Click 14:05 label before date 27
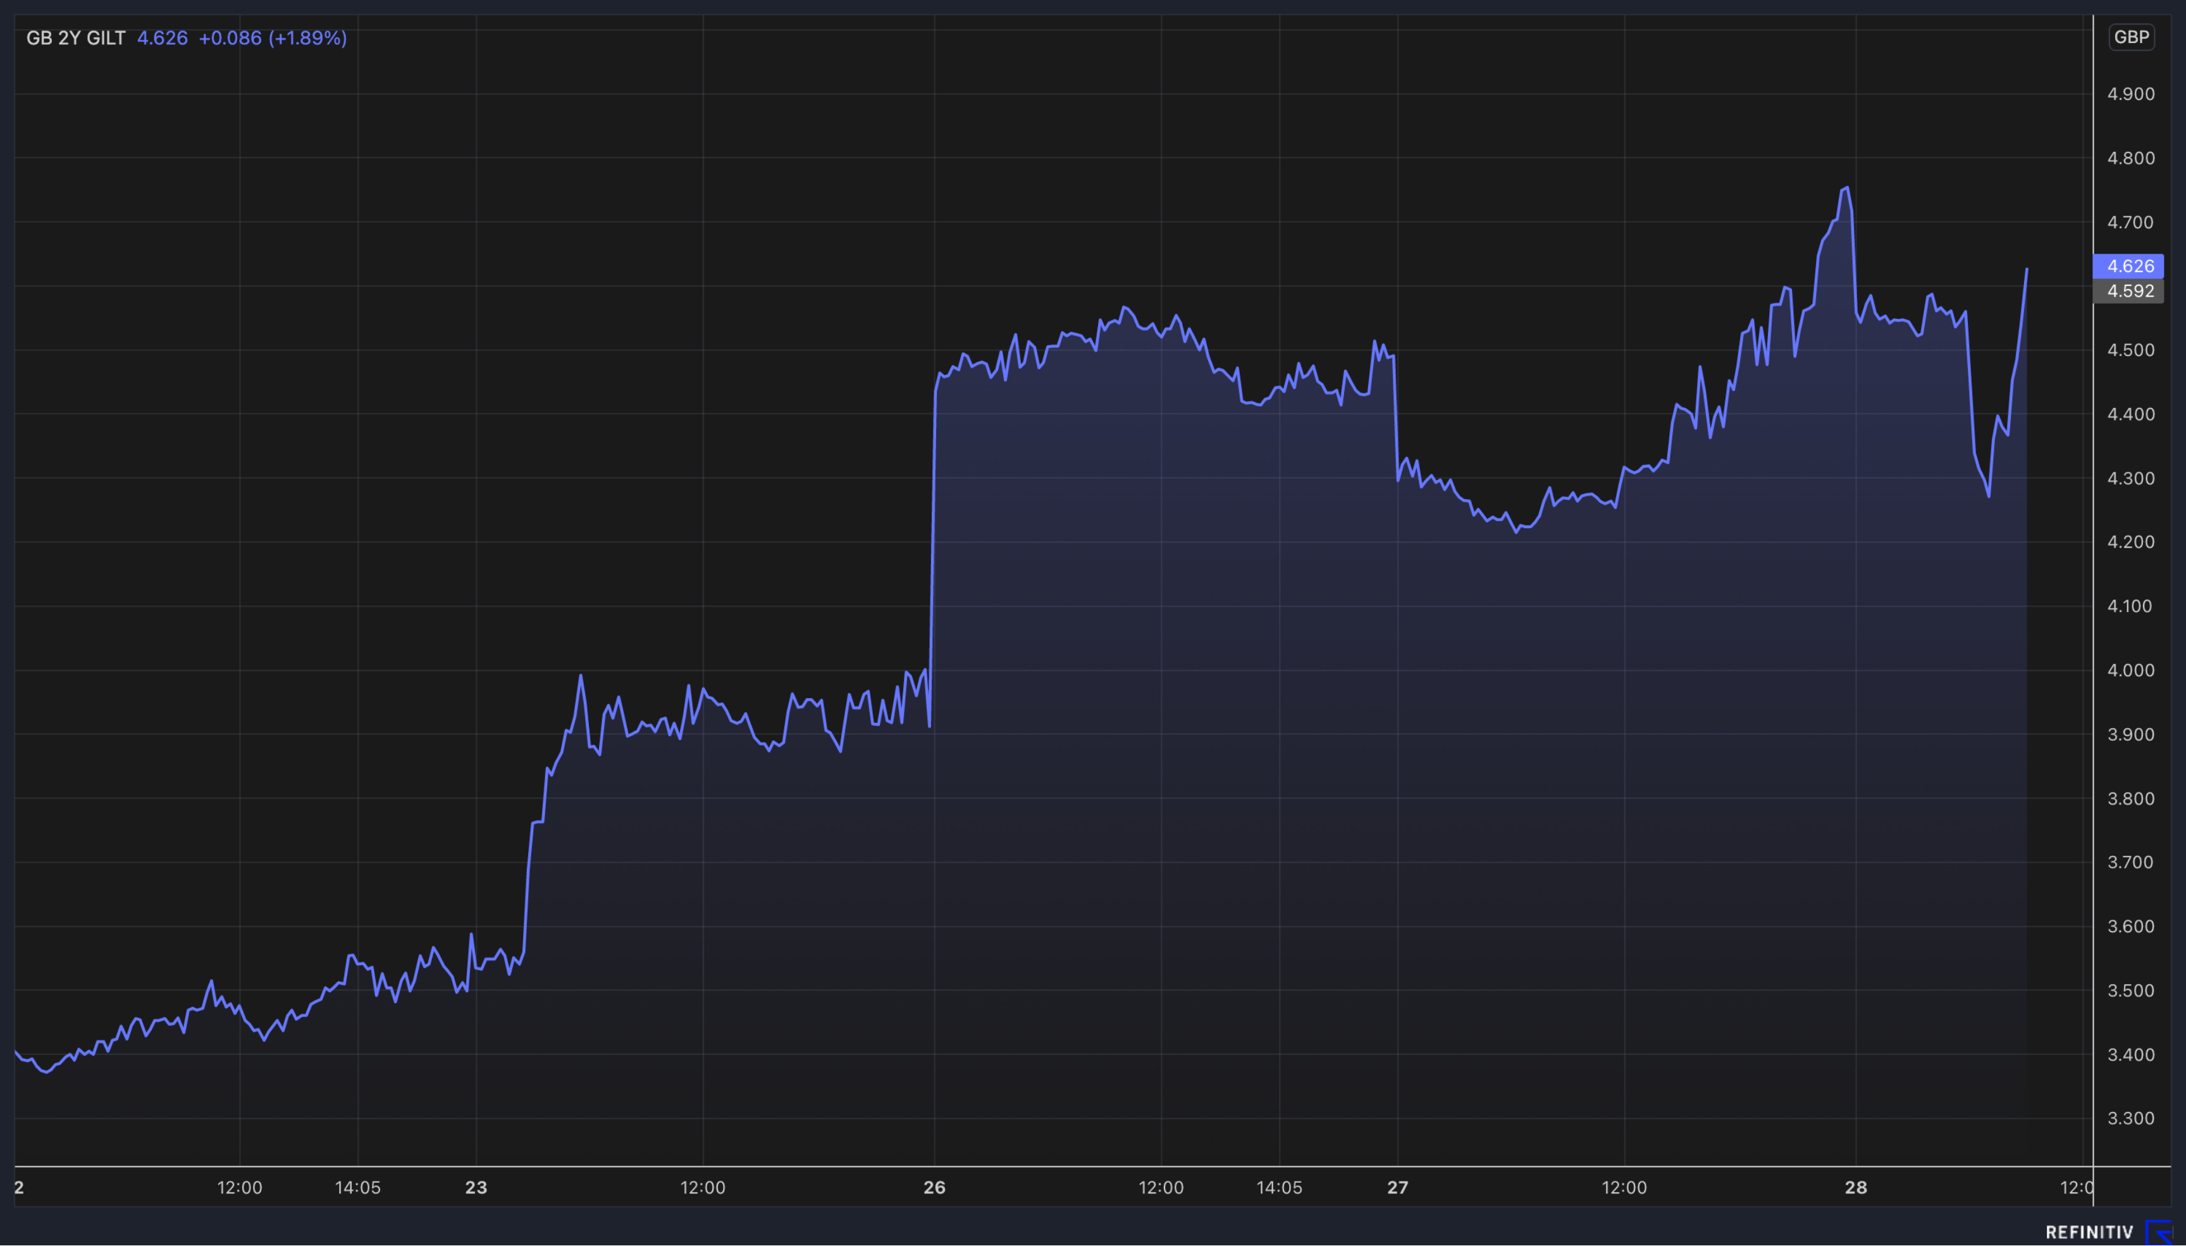2186x1246 pixels. (1279, 1188)
